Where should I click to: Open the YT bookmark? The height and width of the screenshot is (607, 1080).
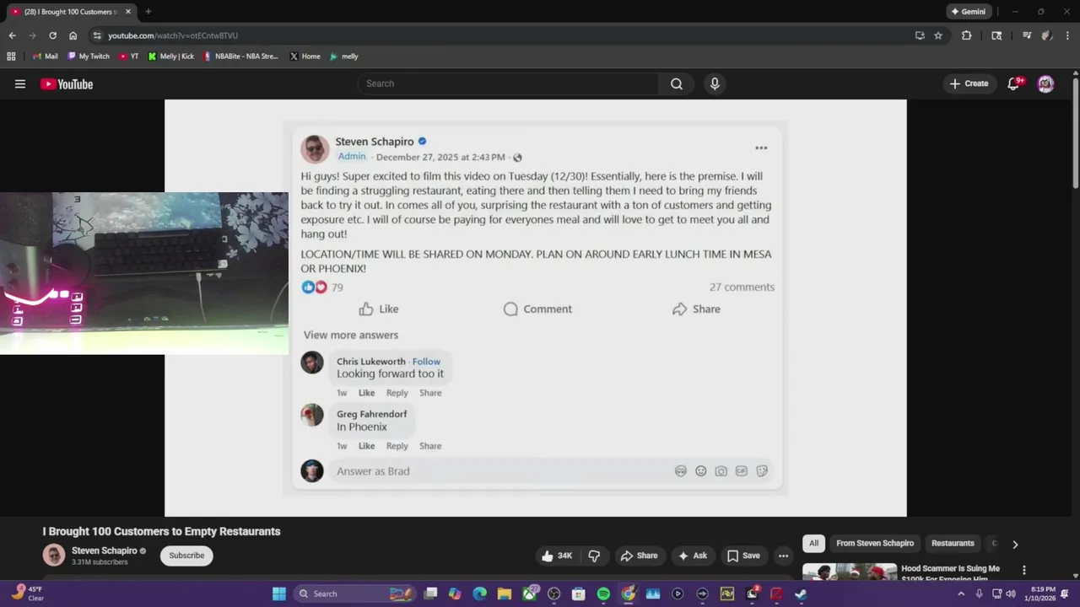128,56
